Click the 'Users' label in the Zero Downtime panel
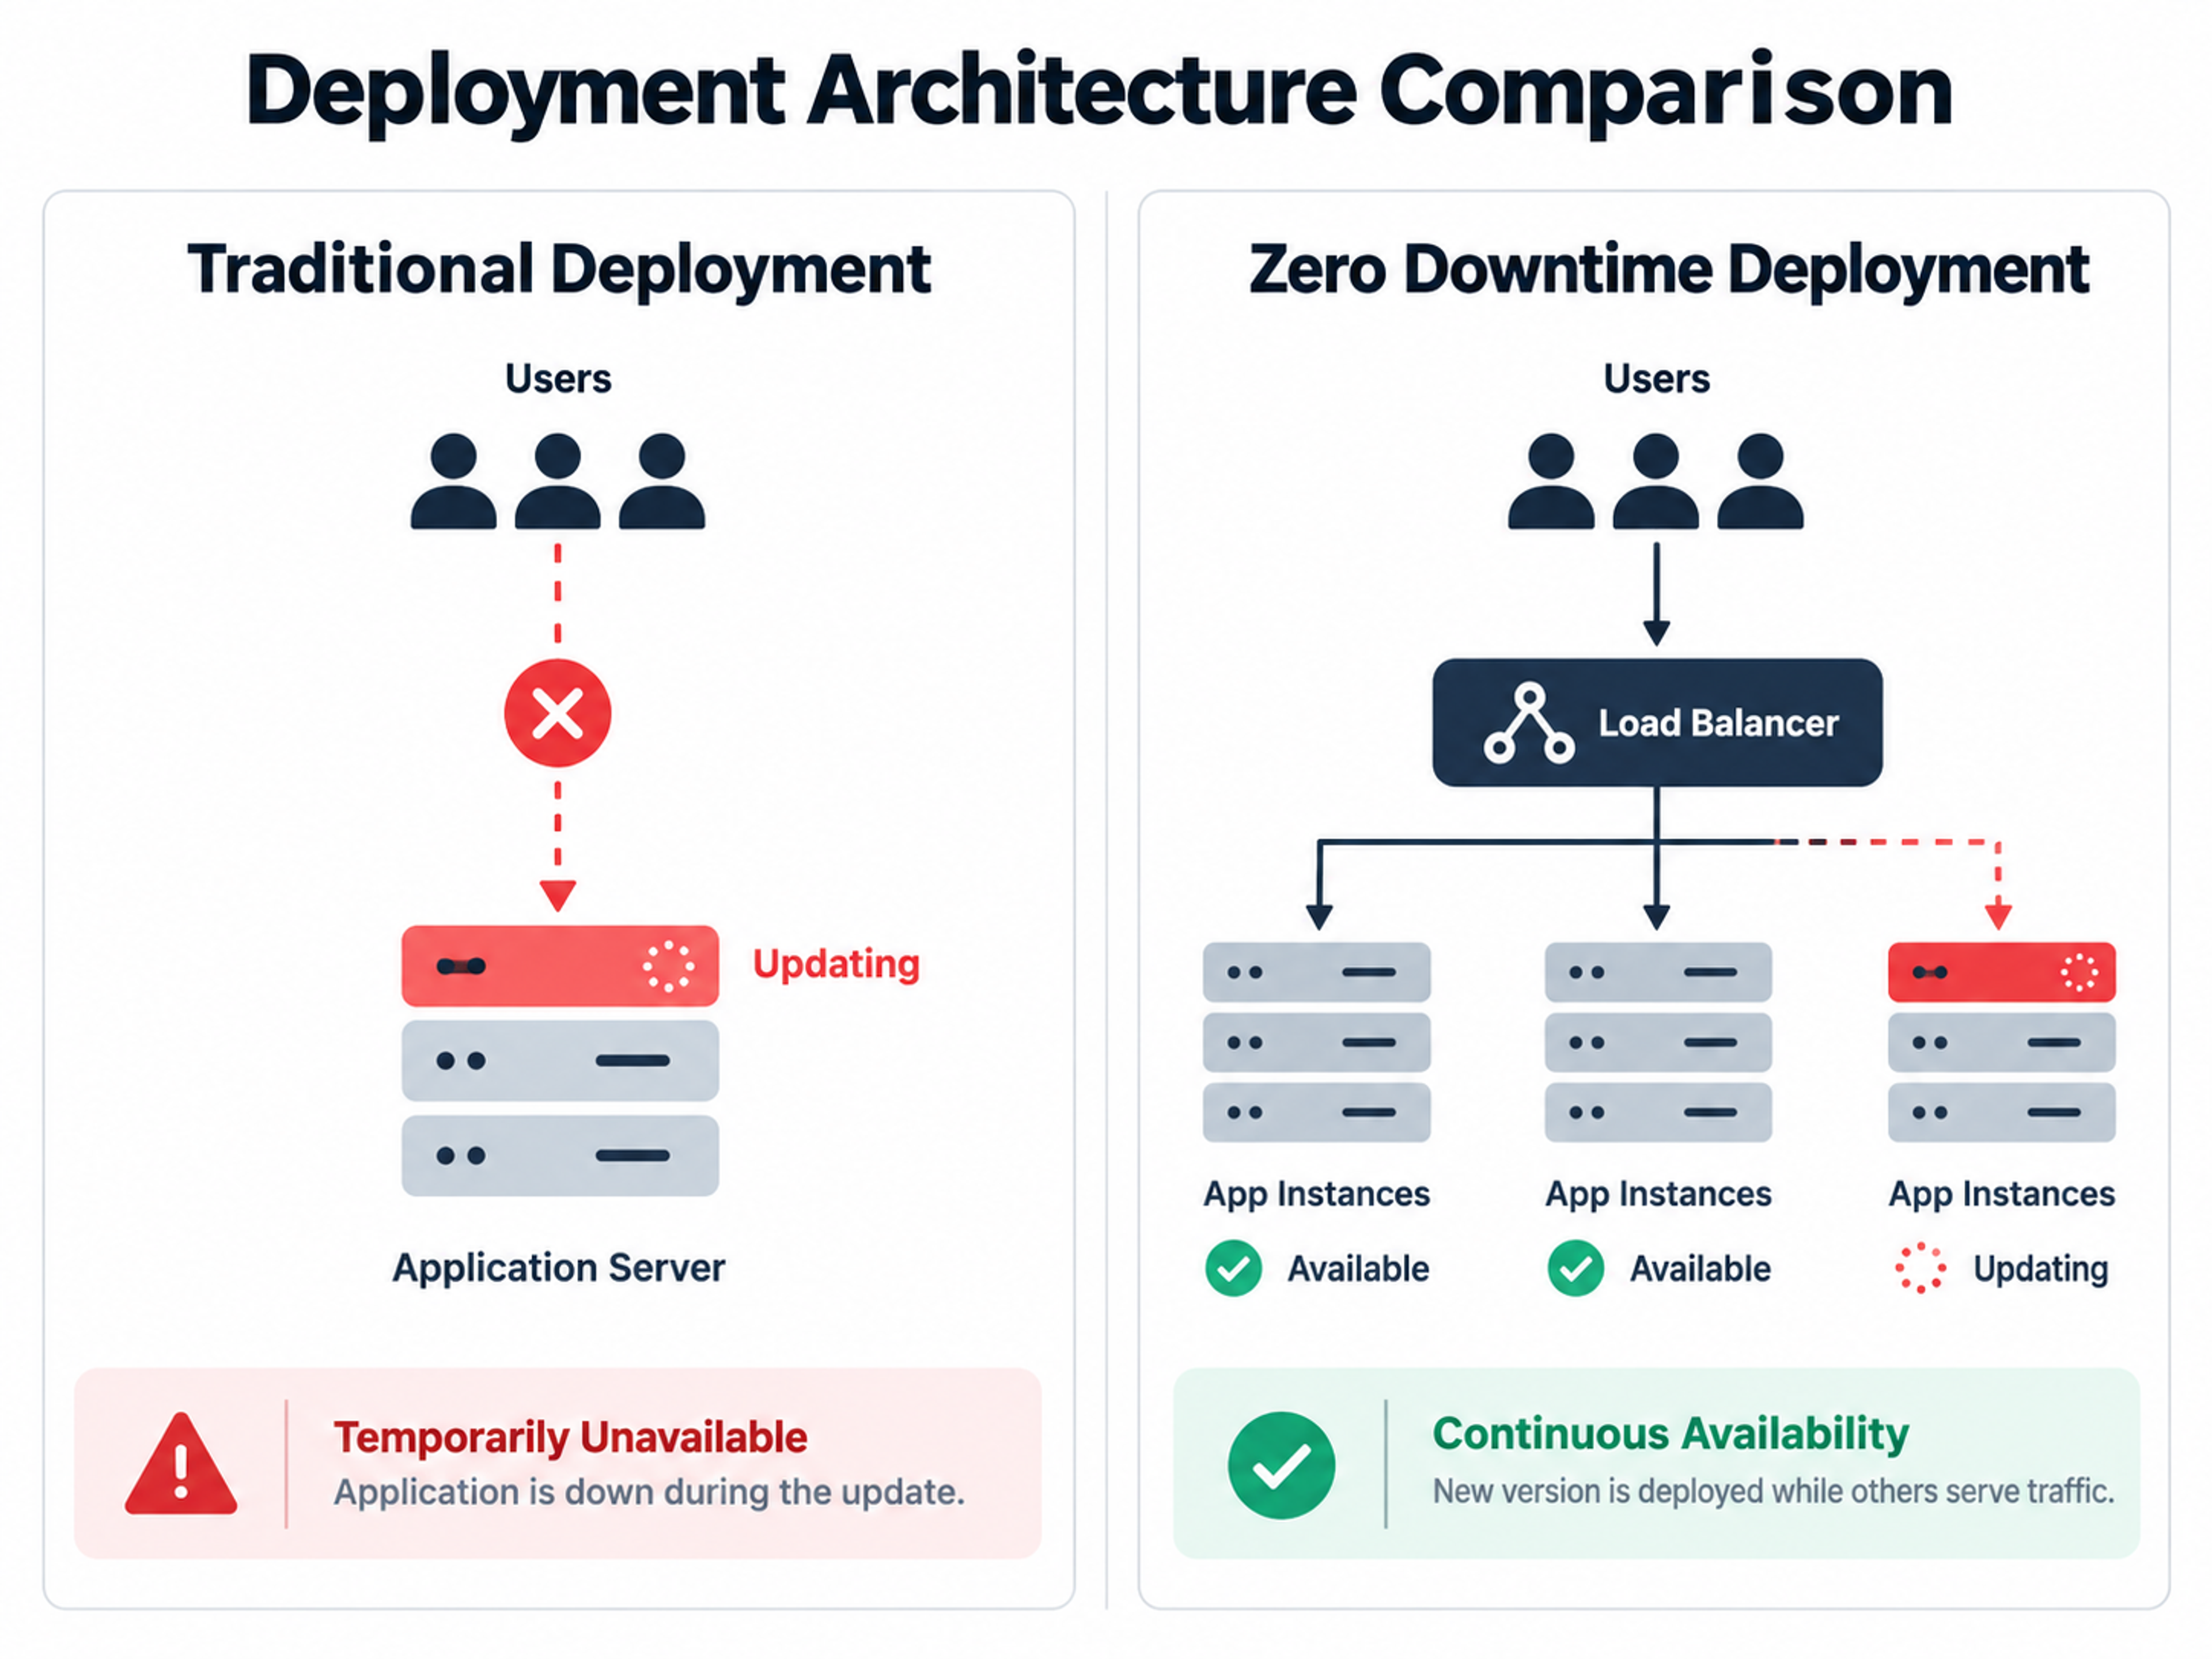Screen dimensions: 2212x1659 coord(1656,379)
